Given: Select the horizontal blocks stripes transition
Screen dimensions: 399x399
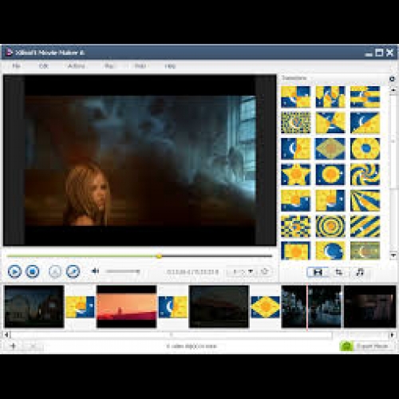Looking at the screenshot, I should [365, 97].
